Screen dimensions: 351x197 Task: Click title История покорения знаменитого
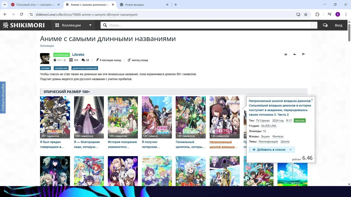122,144
